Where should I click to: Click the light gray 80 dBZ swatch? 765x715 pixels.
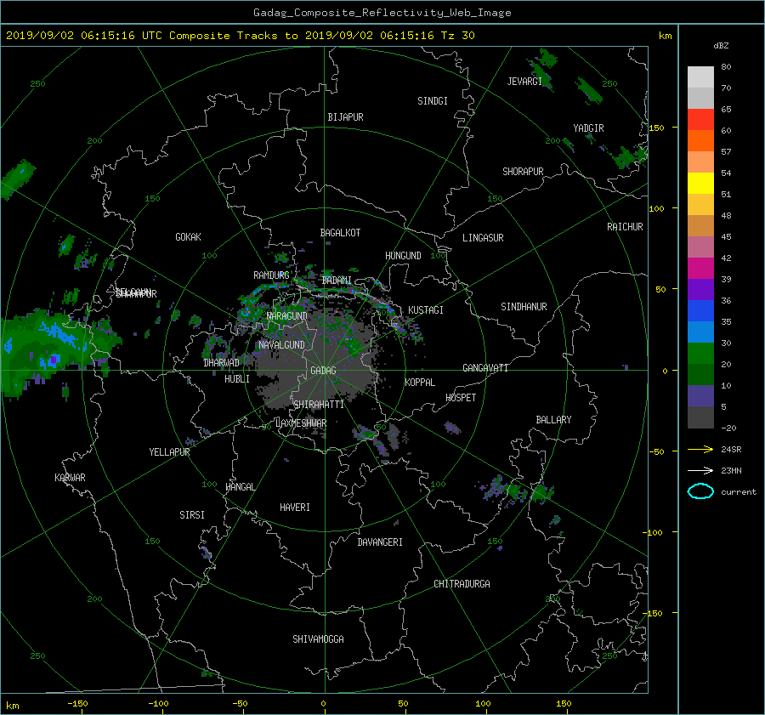click(x=700, y=77)
